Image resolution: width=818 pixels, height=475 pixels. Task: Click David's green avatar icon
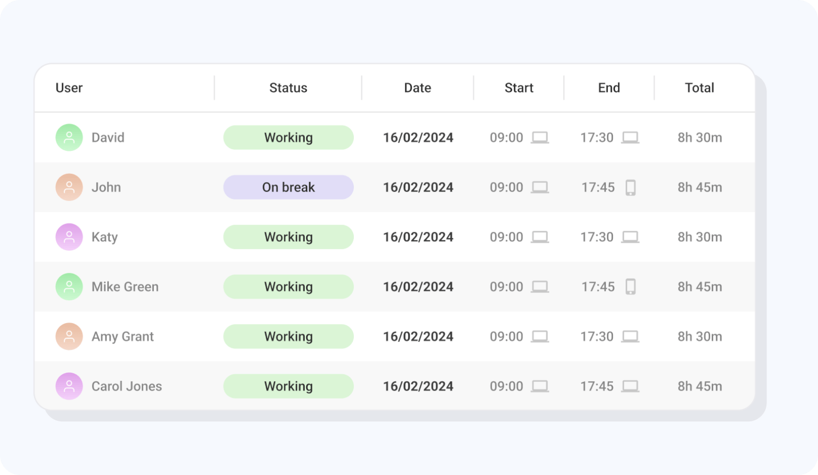click(x=69, y=138)
